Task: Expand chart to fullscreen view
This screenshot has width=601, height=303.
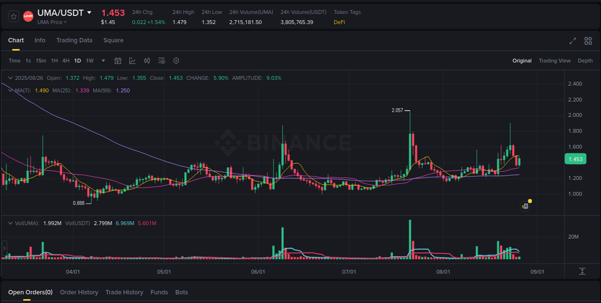Action: point(573,41)
